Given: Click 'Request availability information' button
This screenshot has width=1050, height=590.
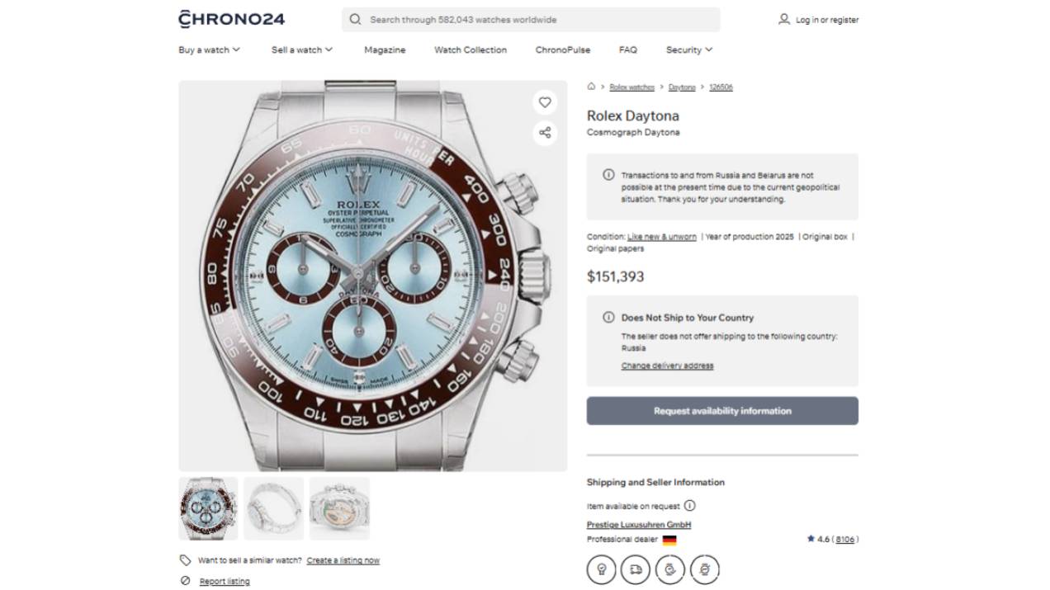Looking at the screenshot, I should (722, 411).
